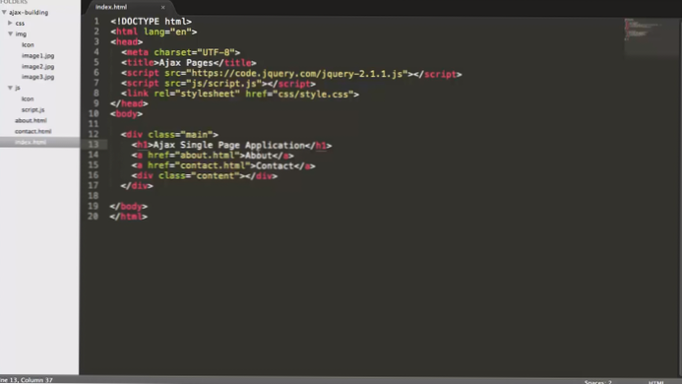Open Icon file under img folder
Screen dimensions: 682x384
click(x=28, y=45)
